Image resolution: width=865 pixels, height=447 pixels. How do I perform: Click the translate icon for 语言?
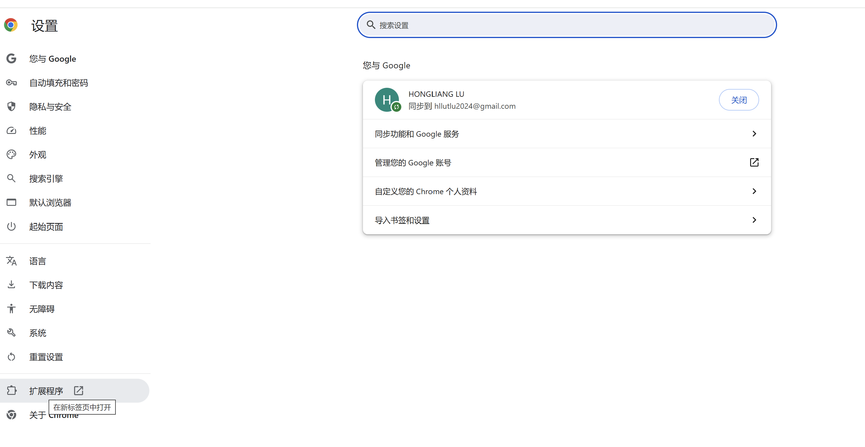click(11, 261)
